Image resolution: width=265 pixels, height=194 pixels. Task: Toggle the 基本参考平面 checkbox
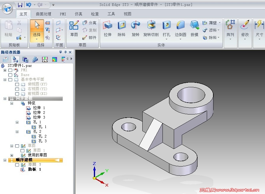pos(10,80)
